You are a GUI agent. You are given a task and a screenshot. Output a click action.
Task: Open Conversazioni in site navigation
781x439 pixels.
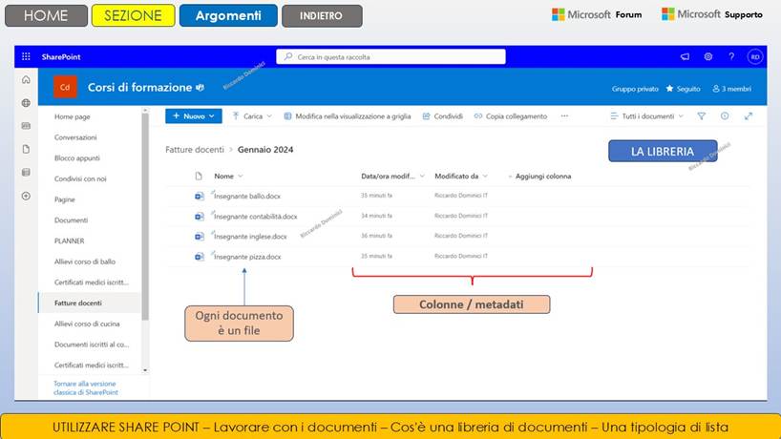coord(75,137)
